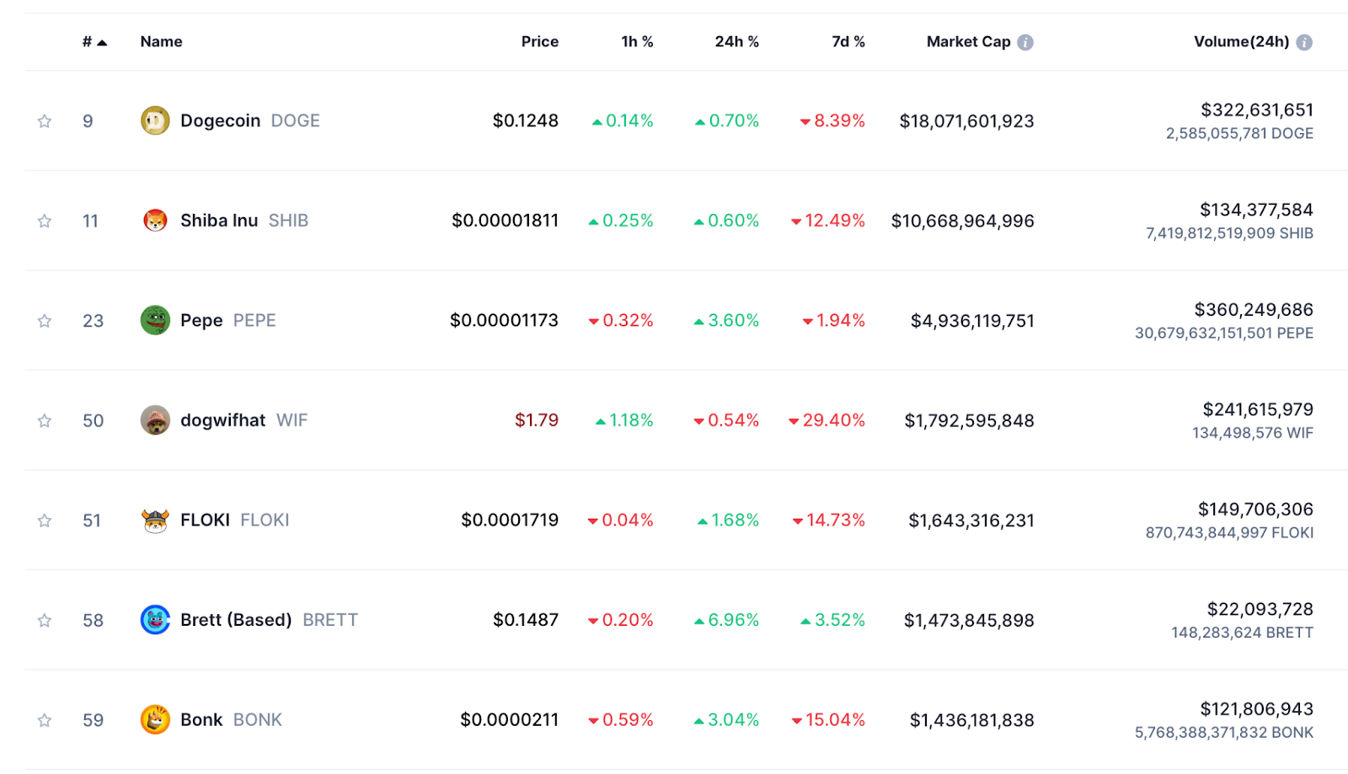The width and height of the screenshot is (1348, 774).
Task: Click the Shiba Inu coin logo
Action: 155,221
